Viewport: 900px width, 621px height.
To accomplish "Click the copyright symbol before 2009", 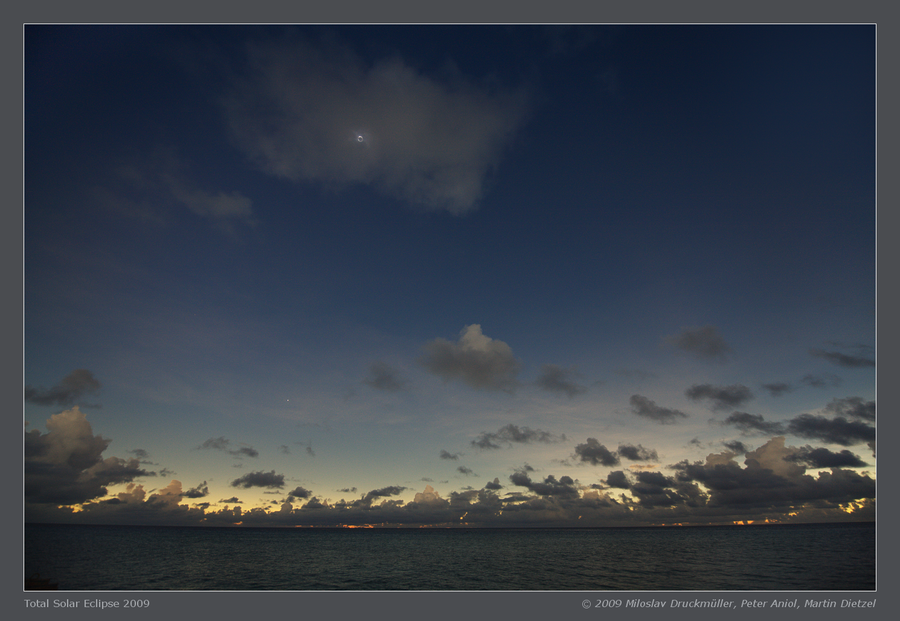I will click(x=586, y=603).
